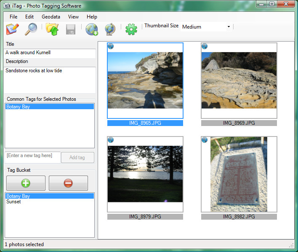298x252 pixels.
Task: Click the greyed floppy disk save icon
Action: pyautogui.click(x=71, y=29)
